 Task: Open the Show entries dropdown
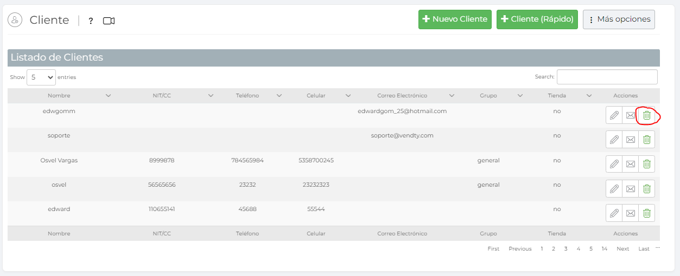point(41,77)
